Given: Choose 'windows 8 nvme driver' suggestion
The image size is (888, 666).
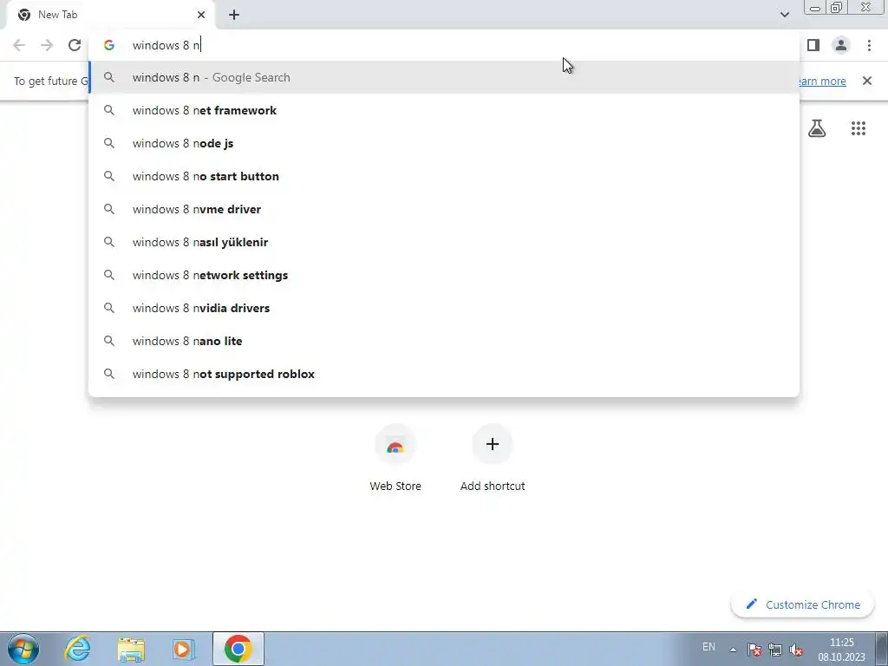Looking at the screenshot, I should (x=444, y=209).
